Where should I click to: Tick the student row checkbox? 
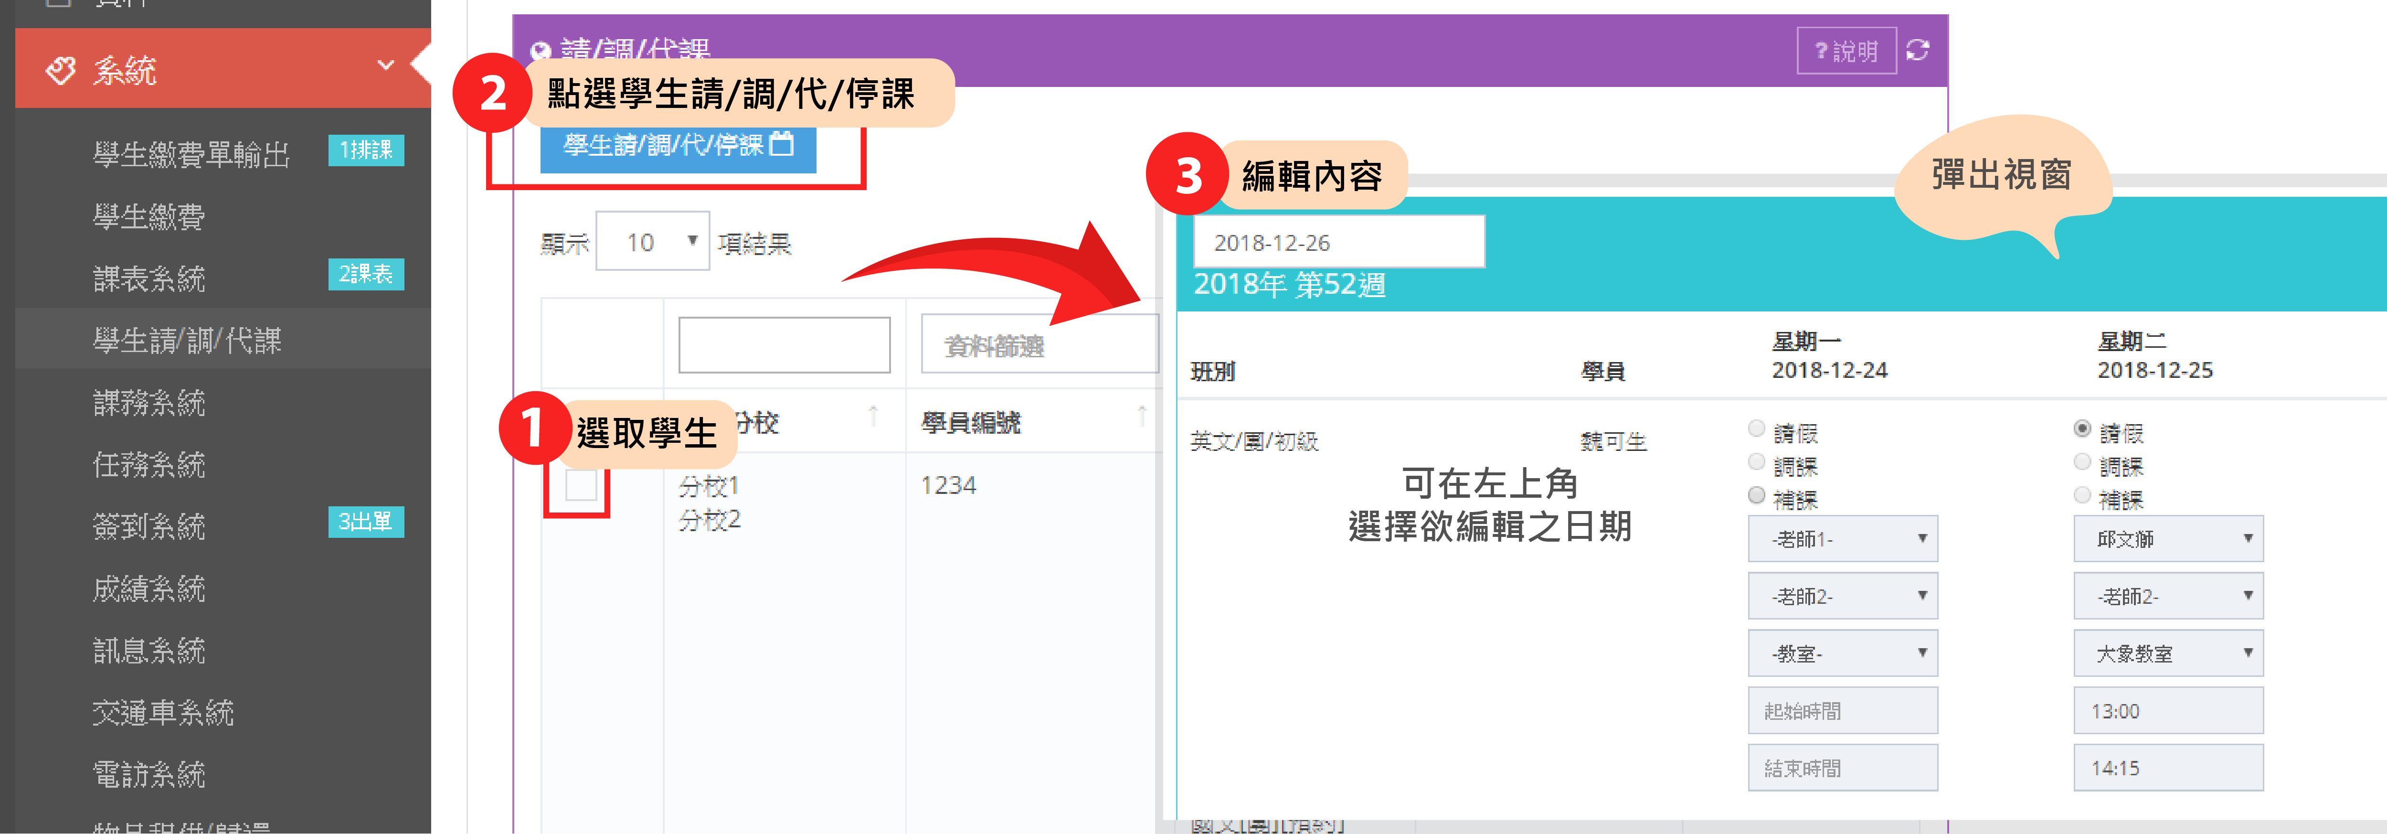click(581, 485)
